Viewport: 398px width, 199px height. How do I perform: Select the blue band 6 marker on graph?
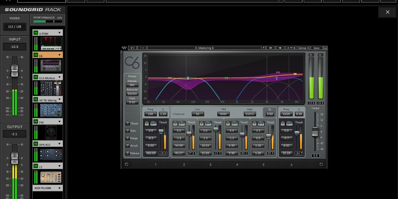pos(277,78)
